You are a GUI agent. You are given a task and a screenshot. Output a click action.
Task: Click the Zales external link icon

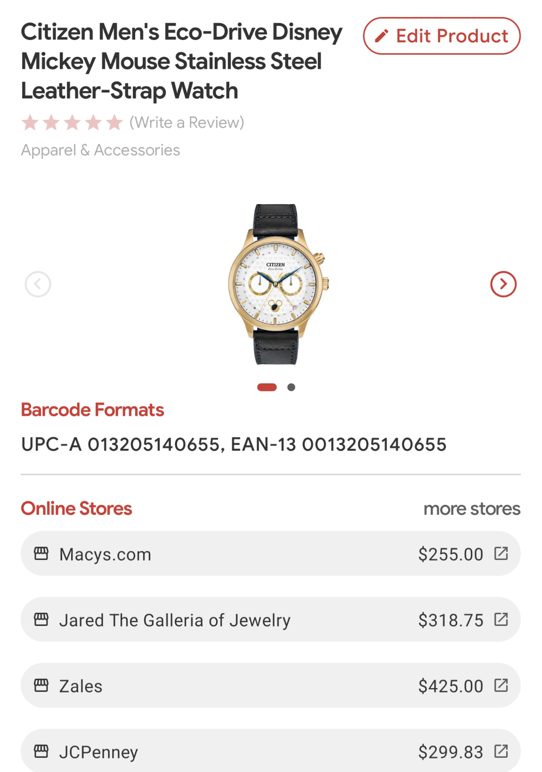[501, 685]
